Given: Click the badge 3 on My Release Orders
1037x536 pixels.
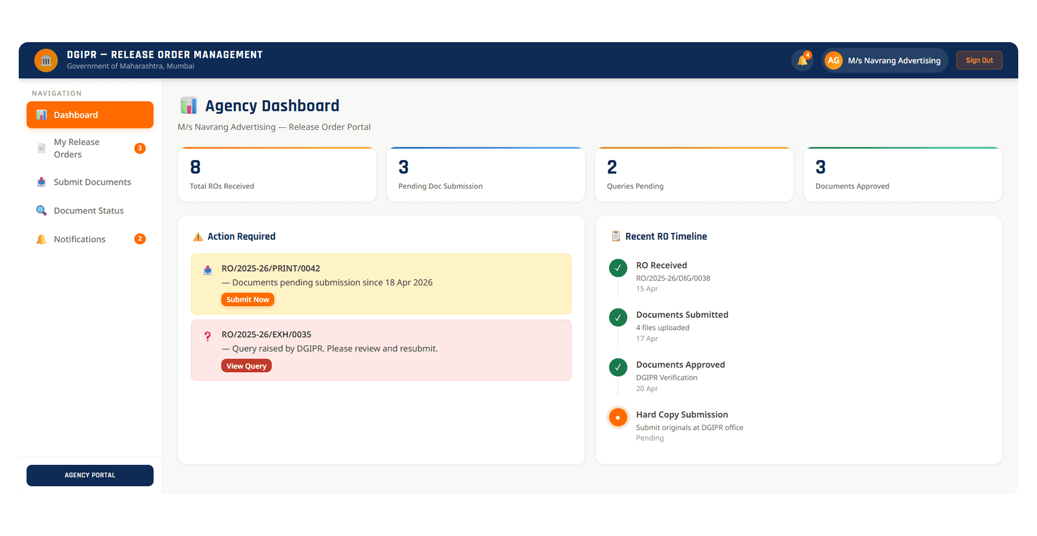Looking at the screenshot, I should click(140, 148).
